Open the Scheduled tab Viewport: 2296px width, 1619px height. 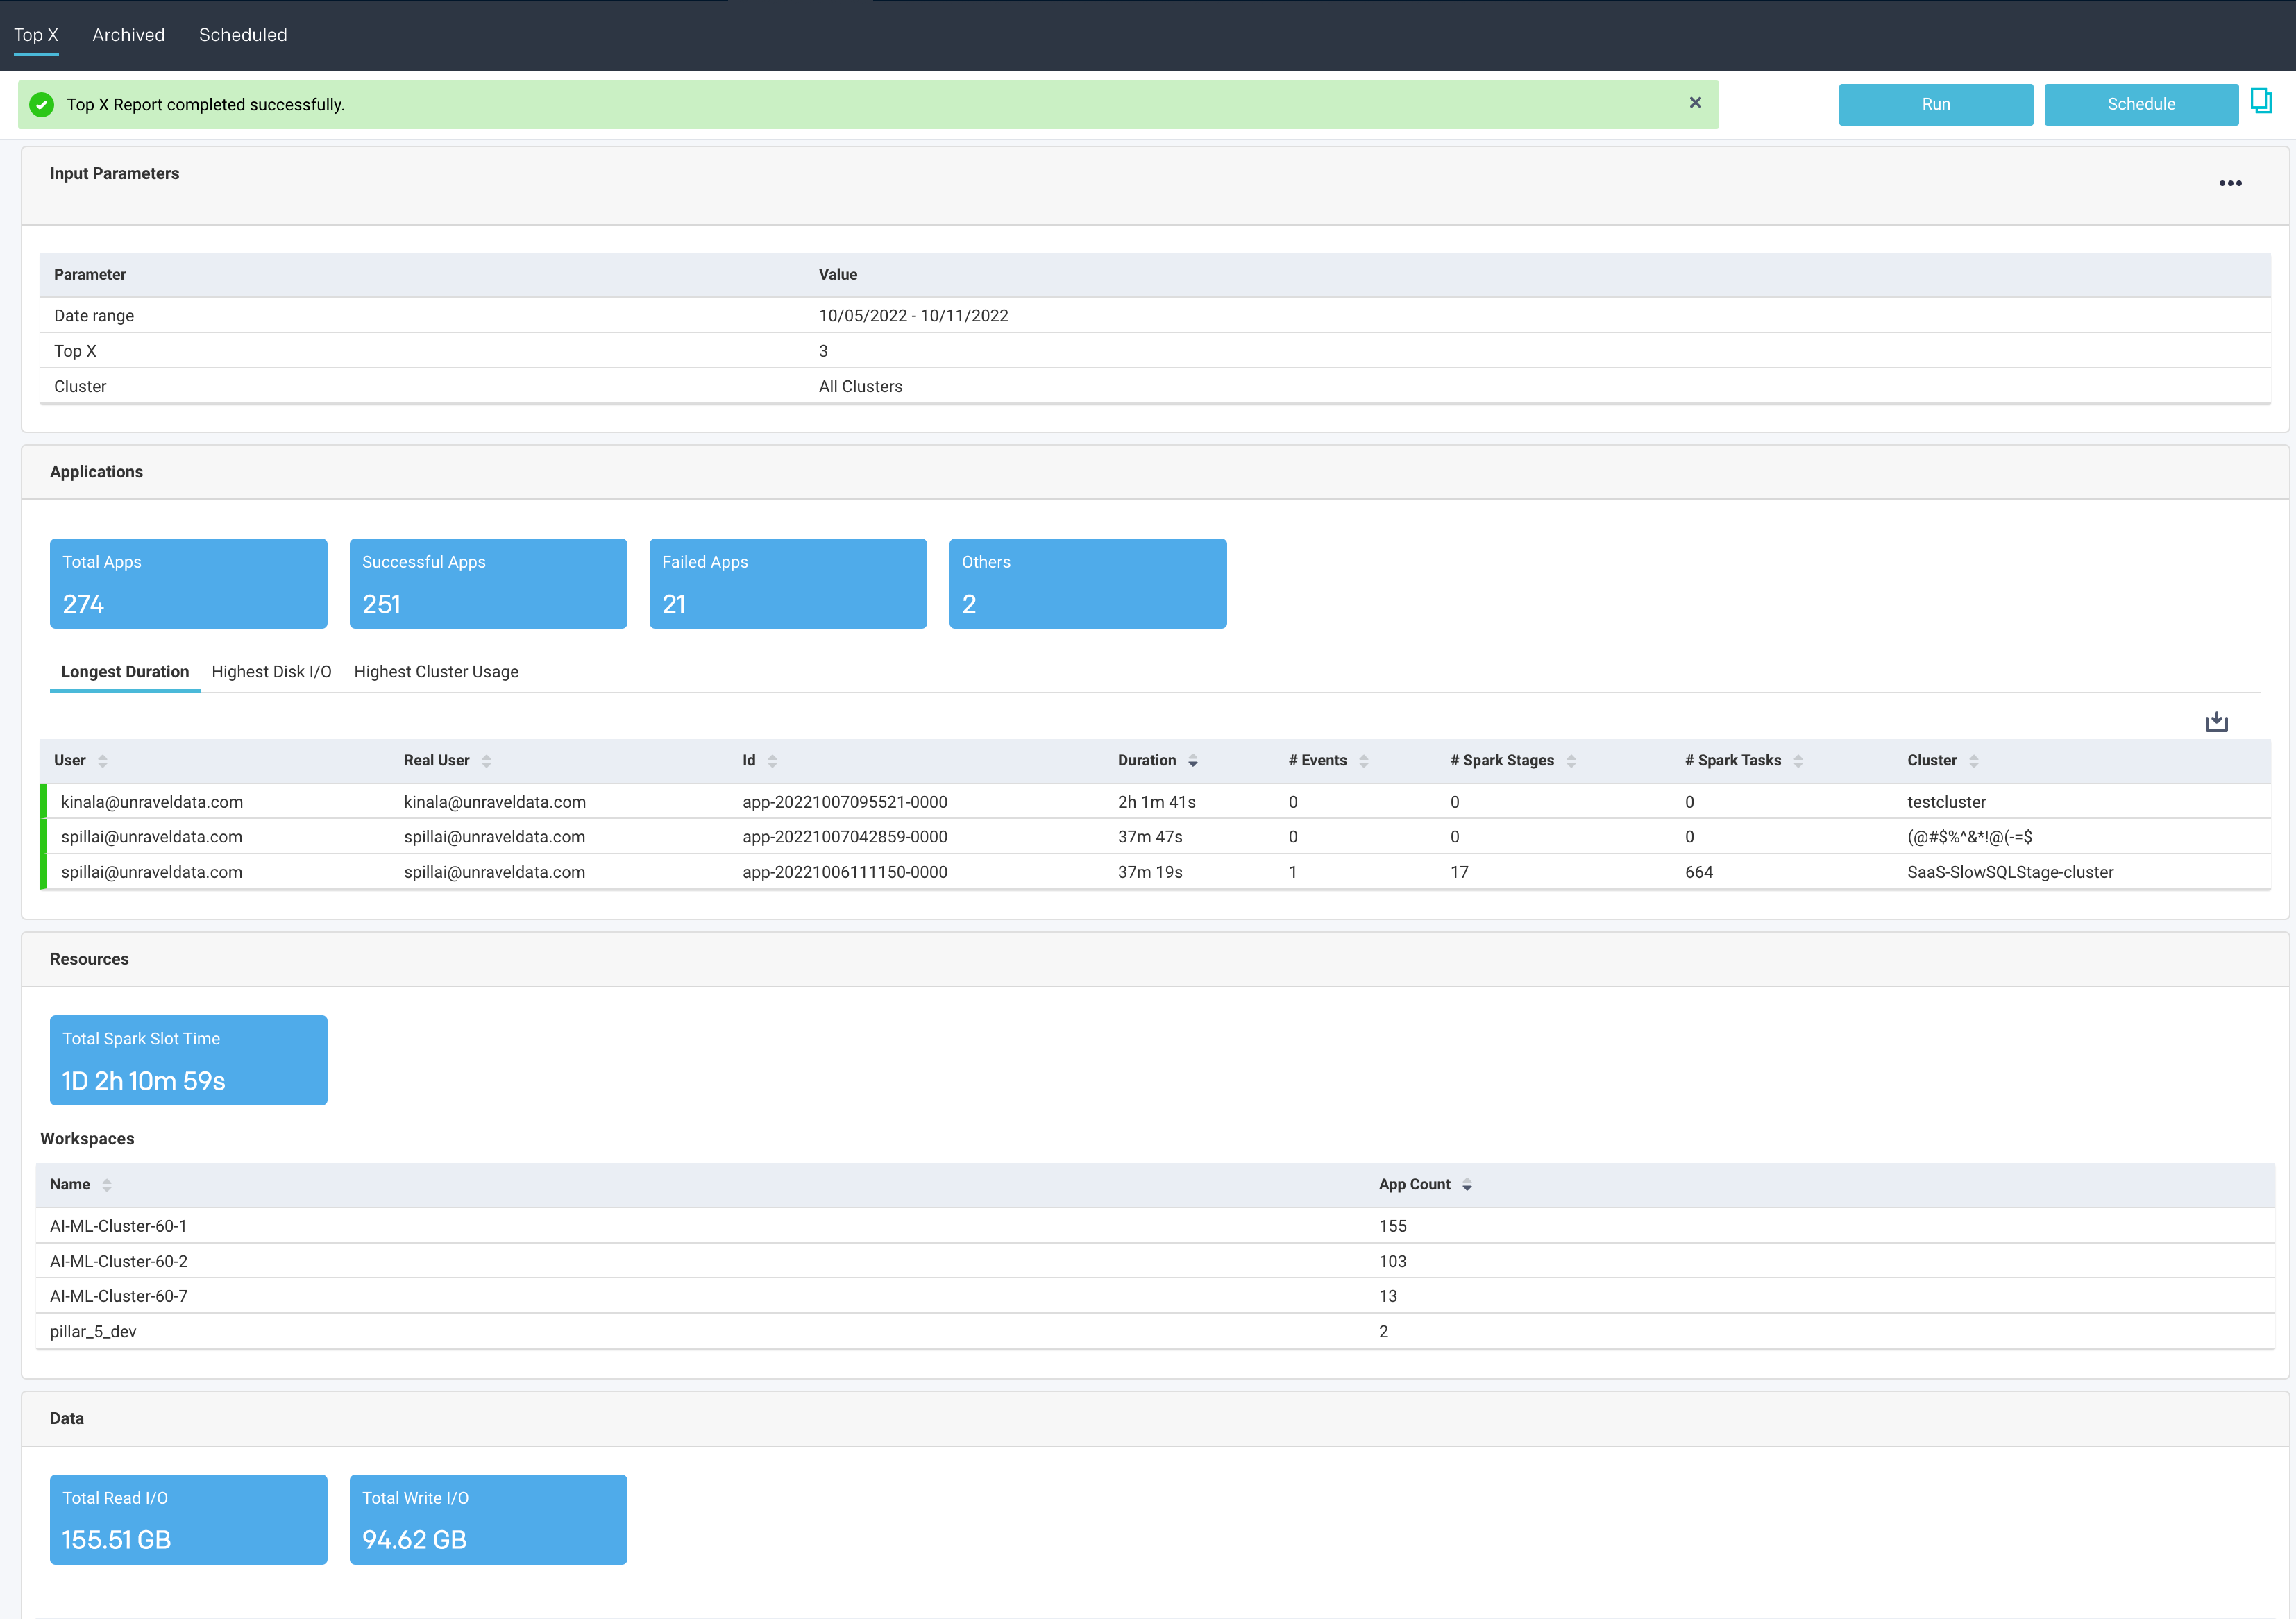[x=242, y=34]
